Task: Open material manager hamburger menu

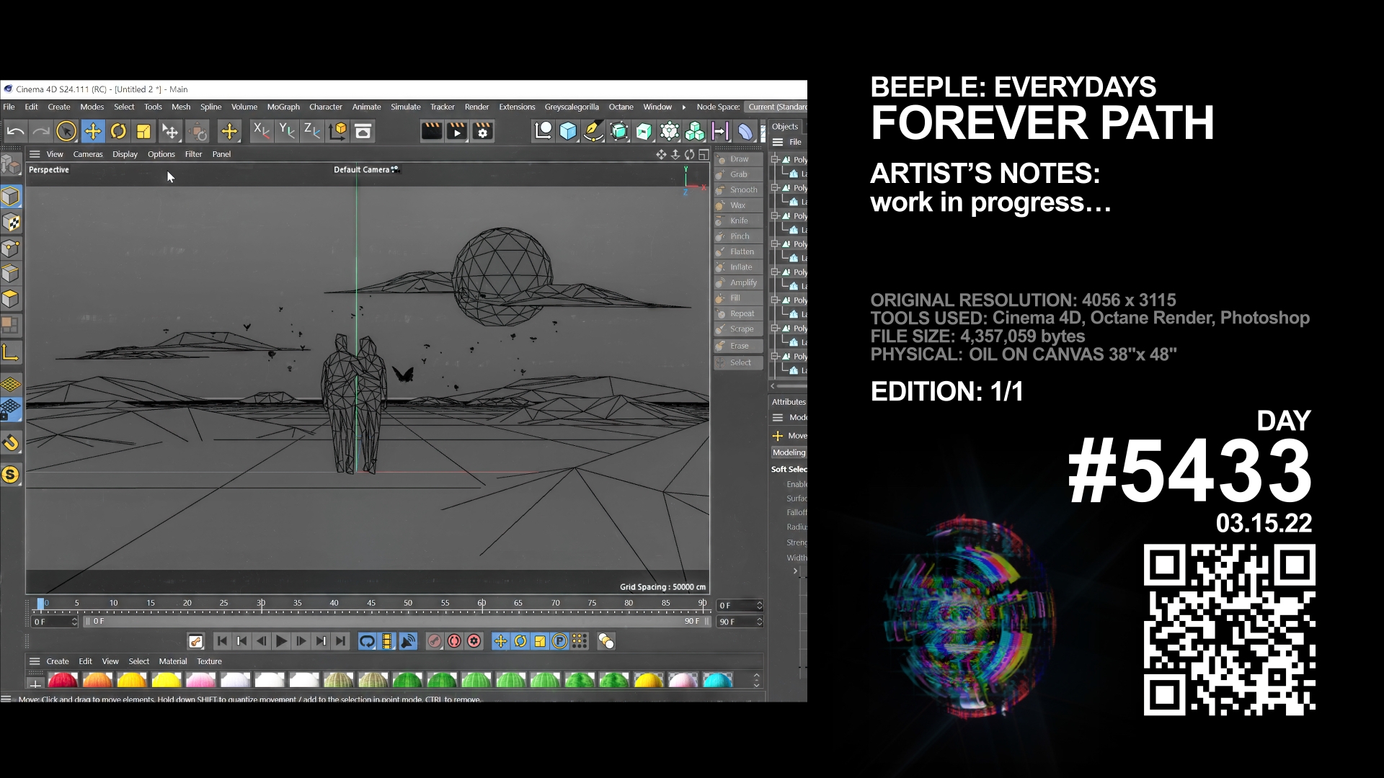Action: pos(35,661)
